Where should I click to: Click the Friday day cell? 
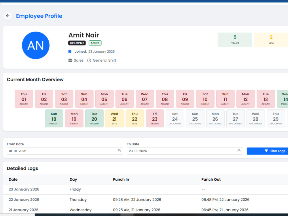(x=75, y=190)
